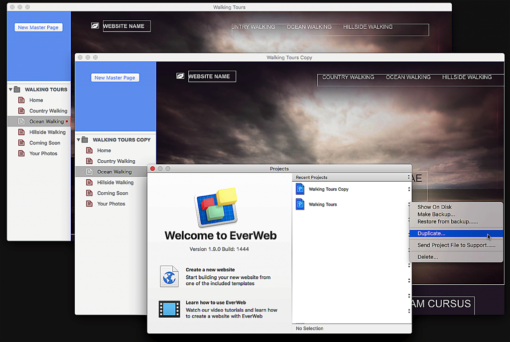Click WEBSITE NAME text box in Walking Tours Copy
The height and width of the screenshot is (342, 510).
(x=212, y=76)
